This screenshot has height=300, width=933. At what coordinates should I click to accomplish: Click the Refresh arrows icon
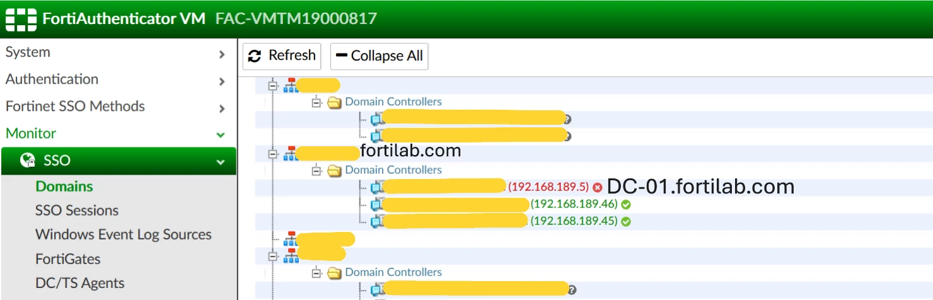[x=255, y=56]
